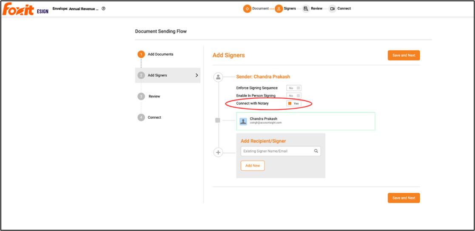Viewport: 475px width, 231px height.
Task: Click the Document Sending Flow heading
Action: click(161, 31)
